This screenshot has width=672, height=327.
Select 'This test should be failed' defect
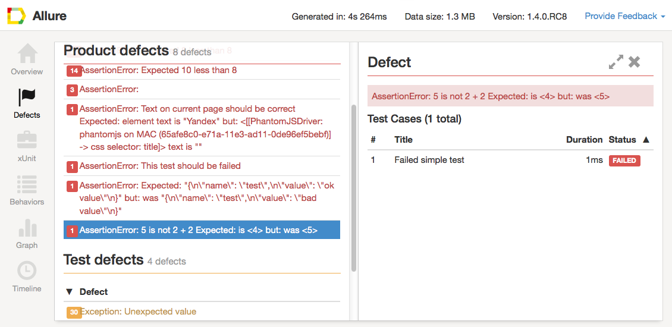click(x=202, y=166)
